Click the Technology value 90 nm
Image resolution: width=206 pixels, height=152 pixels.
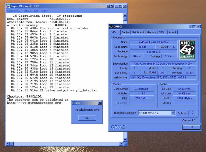click(x=136, y=56)
